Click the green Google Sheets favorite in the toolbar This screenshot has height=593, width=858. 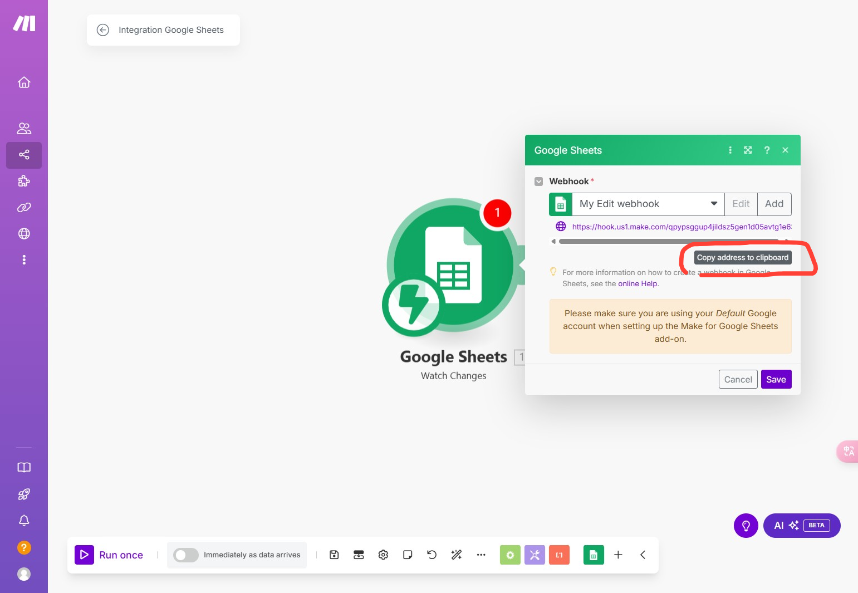(x=594, y=555)
